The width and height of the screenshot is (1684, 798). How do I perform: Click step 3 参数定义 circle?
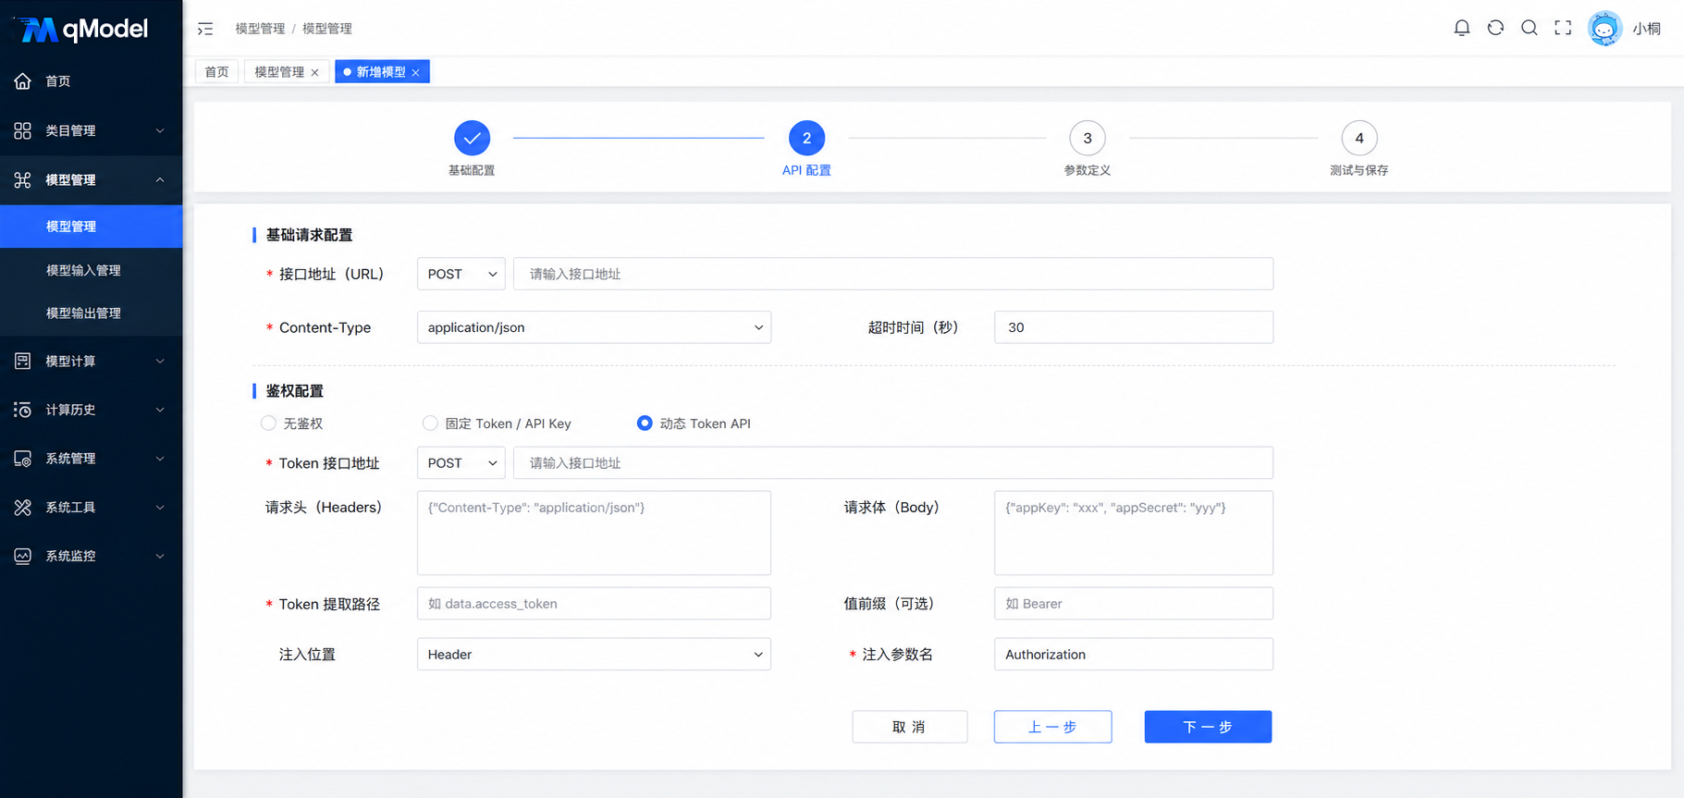1088,138
